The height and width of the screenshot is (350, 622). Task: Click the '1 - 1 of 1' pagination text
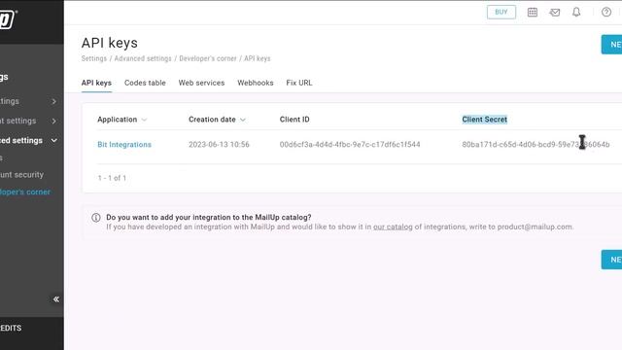(112, 178)
